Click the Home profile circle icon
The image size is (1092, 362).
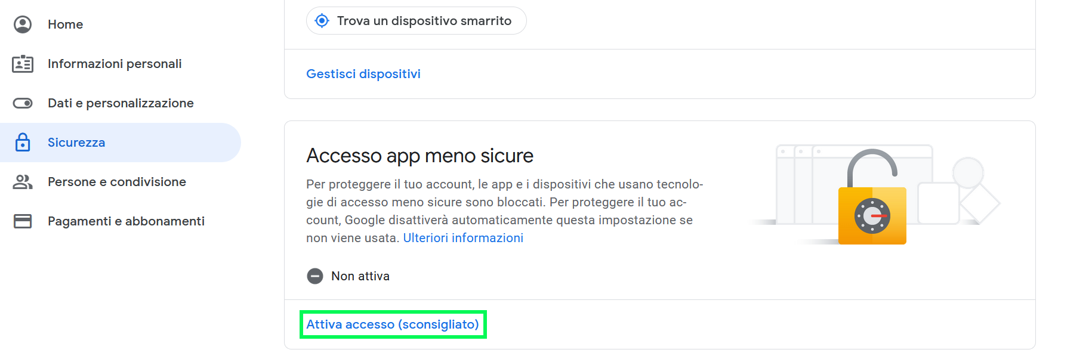[23, 24]
